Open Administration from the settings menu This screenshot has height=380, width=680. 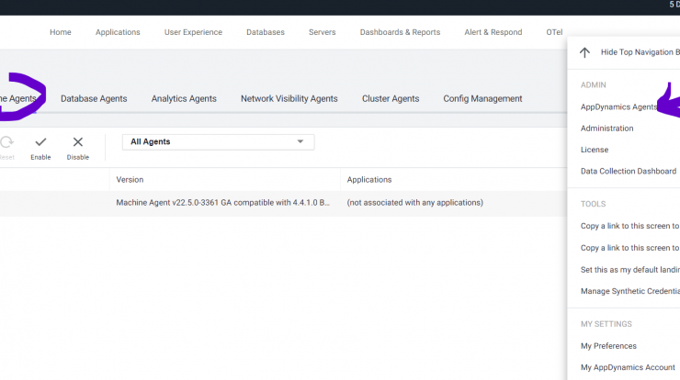606,129
